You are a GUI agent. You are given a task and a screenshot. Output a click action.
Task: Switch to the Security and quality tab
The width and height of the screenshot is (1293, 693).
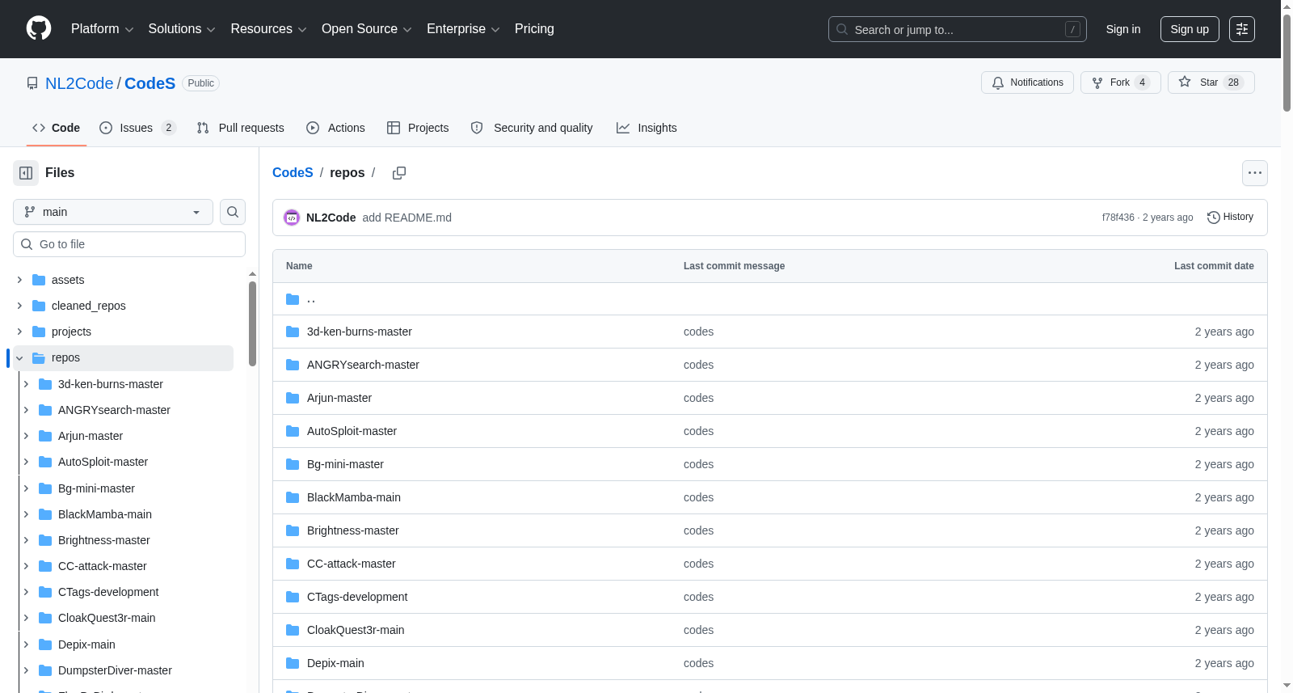pos(532,128)
